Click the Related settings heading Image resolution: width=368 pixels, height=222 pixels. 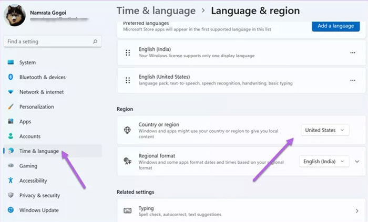(x=136, y=192)
